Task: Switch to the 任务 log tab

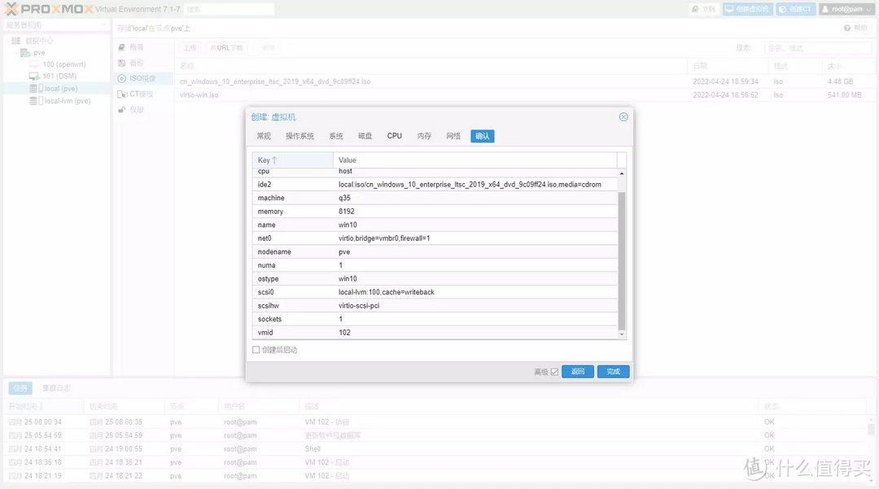Action: (20, 387)
